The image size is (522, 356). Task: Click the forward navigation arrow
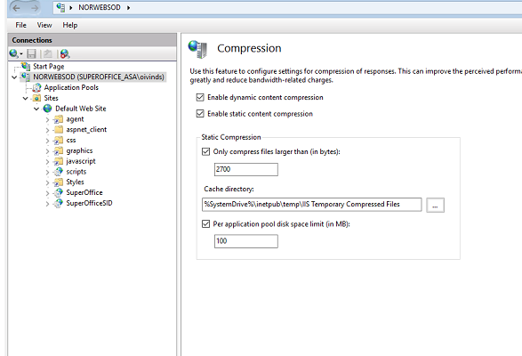point(35,8)
